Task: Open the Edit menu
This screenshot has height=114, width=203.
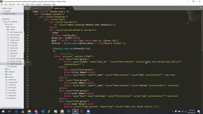Action: click(6, 4)
